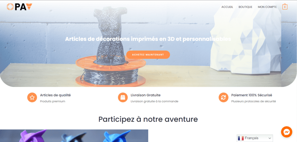Open the Boutique menu item
Image resolution: width=297 pixels, height=142 pixels.
pyautogui.click(x=245, y=7)
